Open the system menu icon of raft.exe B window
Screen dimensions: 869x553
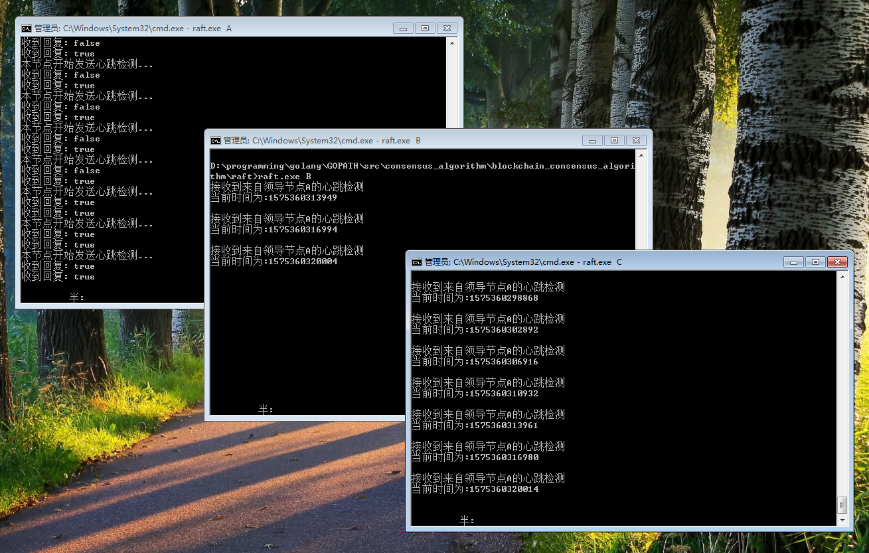coord(215,140)
